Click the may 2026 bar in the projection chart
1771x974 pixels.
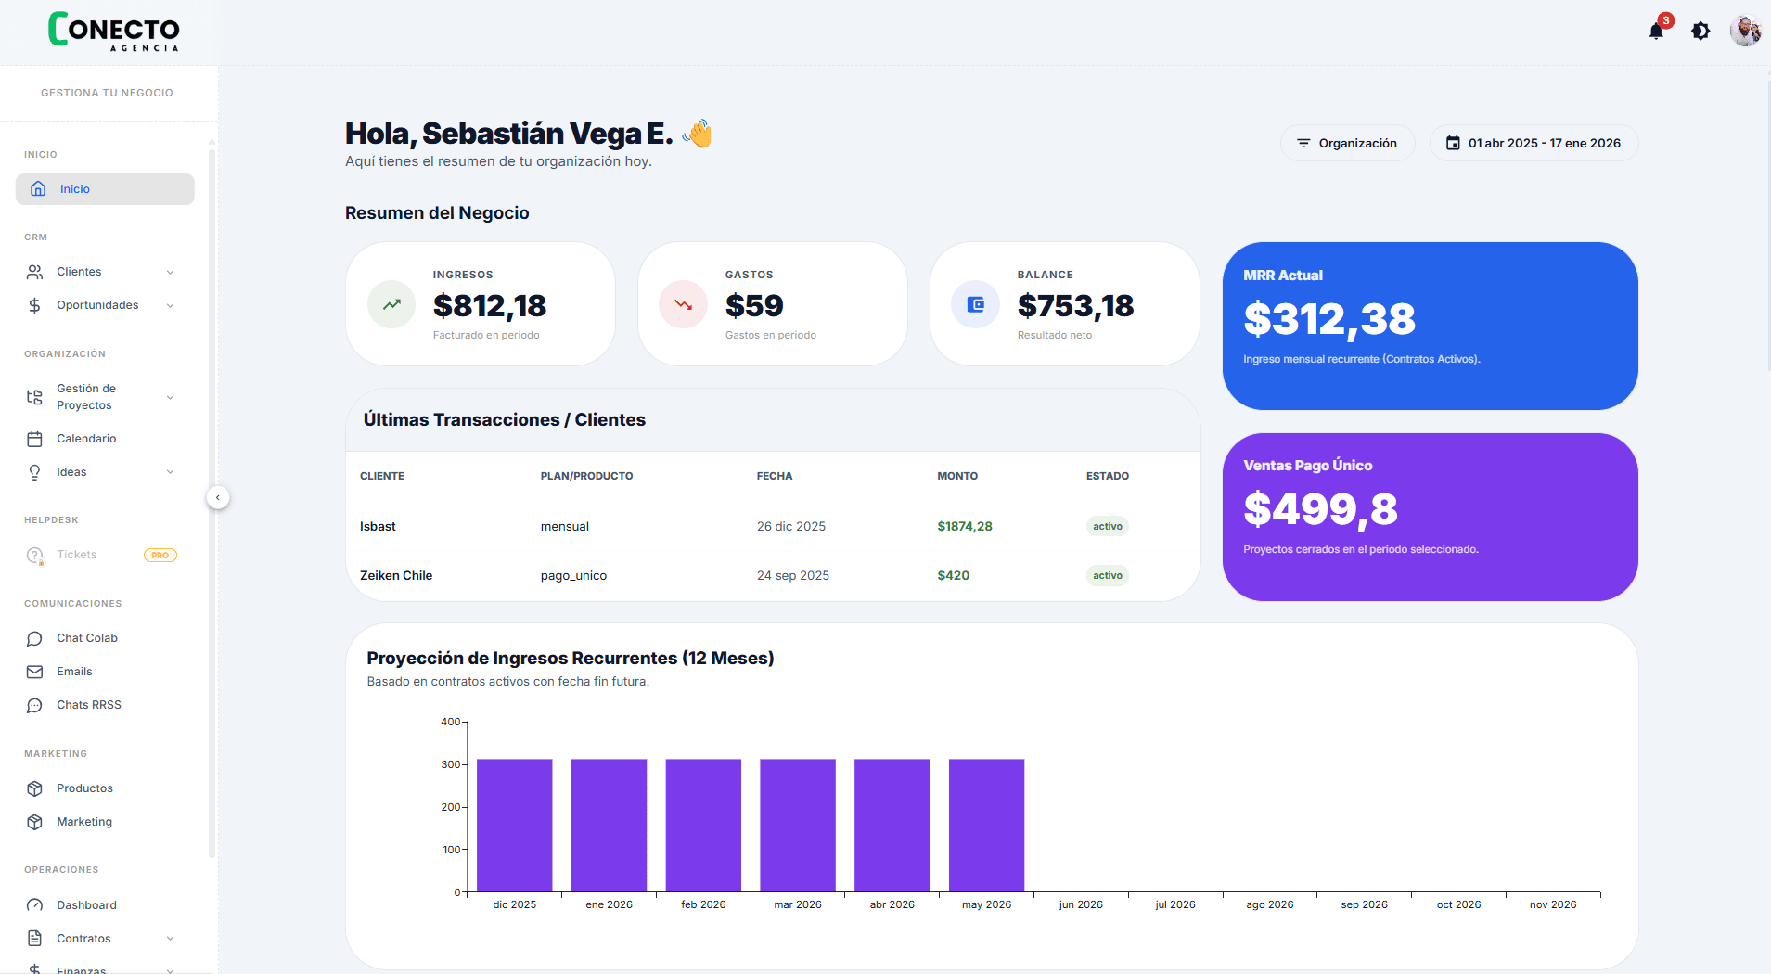pos(986,826)
